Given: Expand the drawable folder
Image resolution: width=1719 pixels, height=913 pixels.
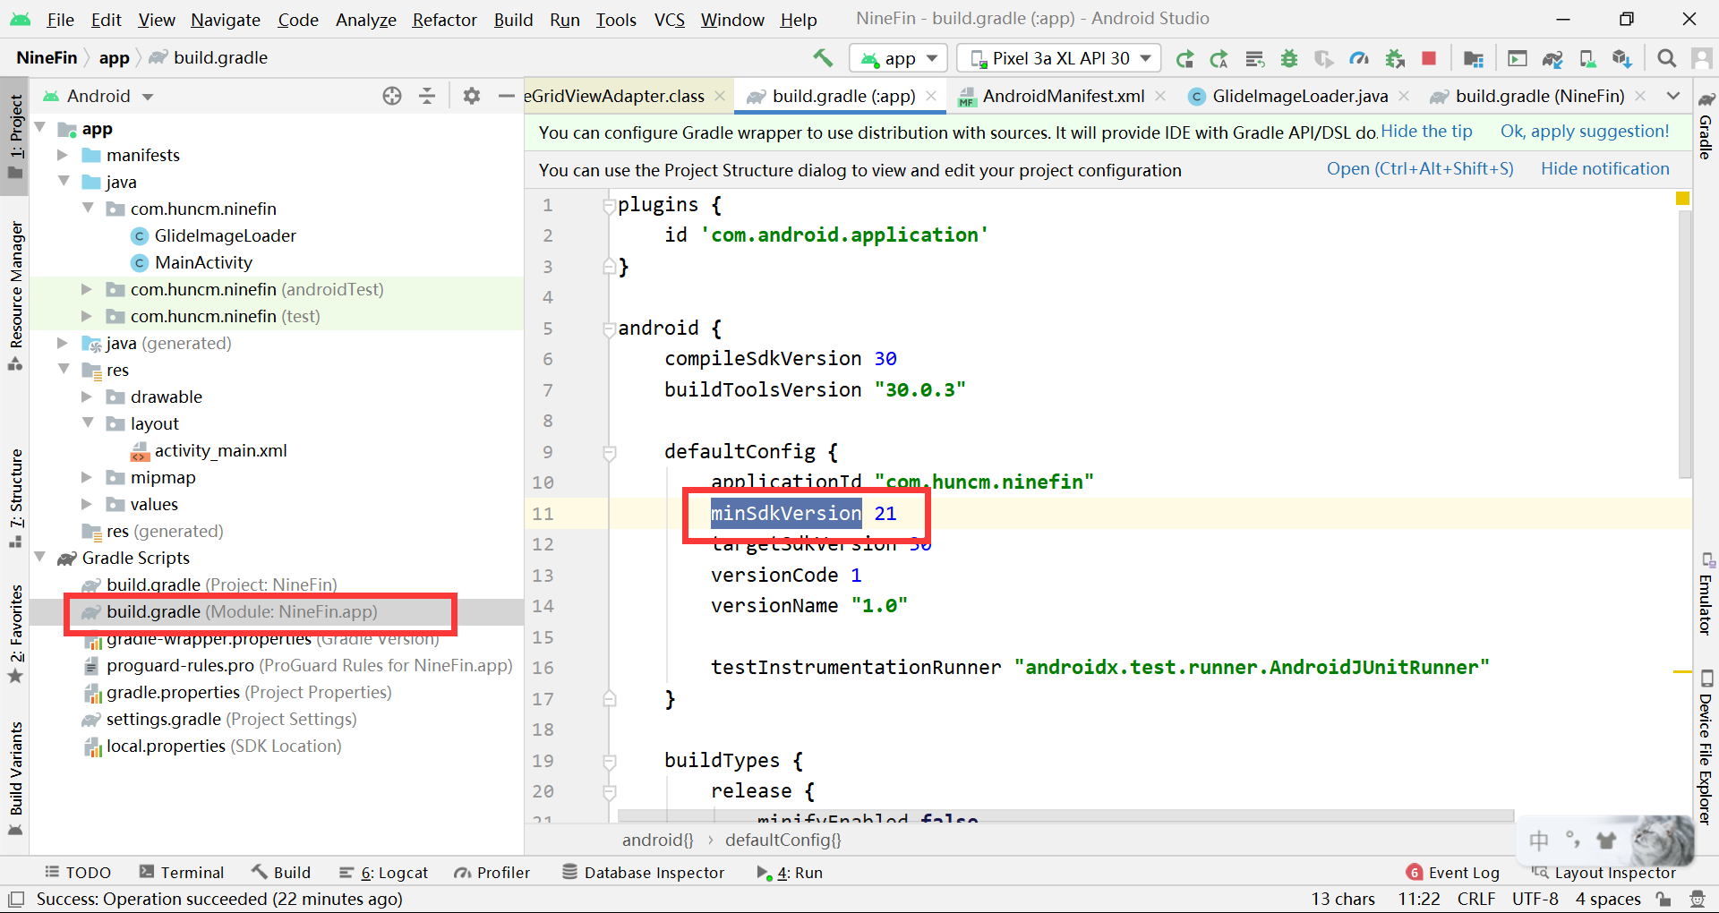Looking at the screenshot, I should (x=87, y=397).
